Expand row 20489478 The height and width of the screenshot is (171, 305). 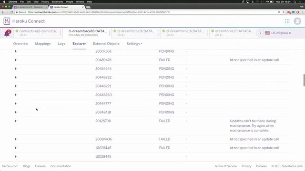click(x=16, y=60)
